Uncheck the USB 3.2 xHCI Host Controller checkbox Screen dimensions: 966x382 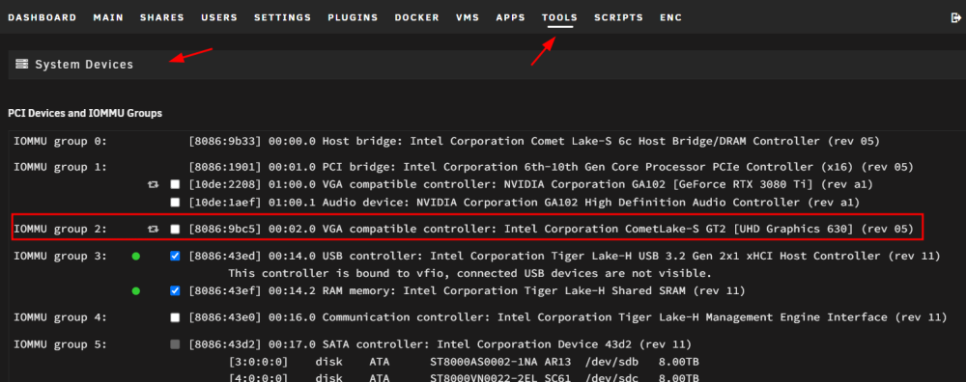[176, 256]
